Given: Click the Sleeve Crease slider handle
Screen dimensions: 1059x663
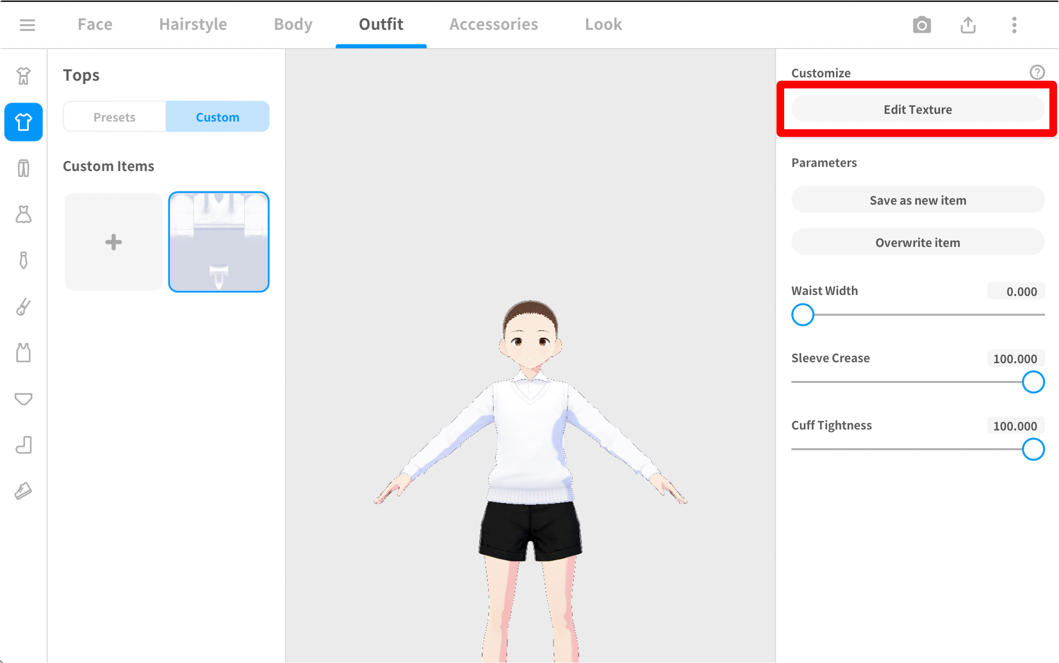Looking at the screenshot, I should (x=1033, y=382).
